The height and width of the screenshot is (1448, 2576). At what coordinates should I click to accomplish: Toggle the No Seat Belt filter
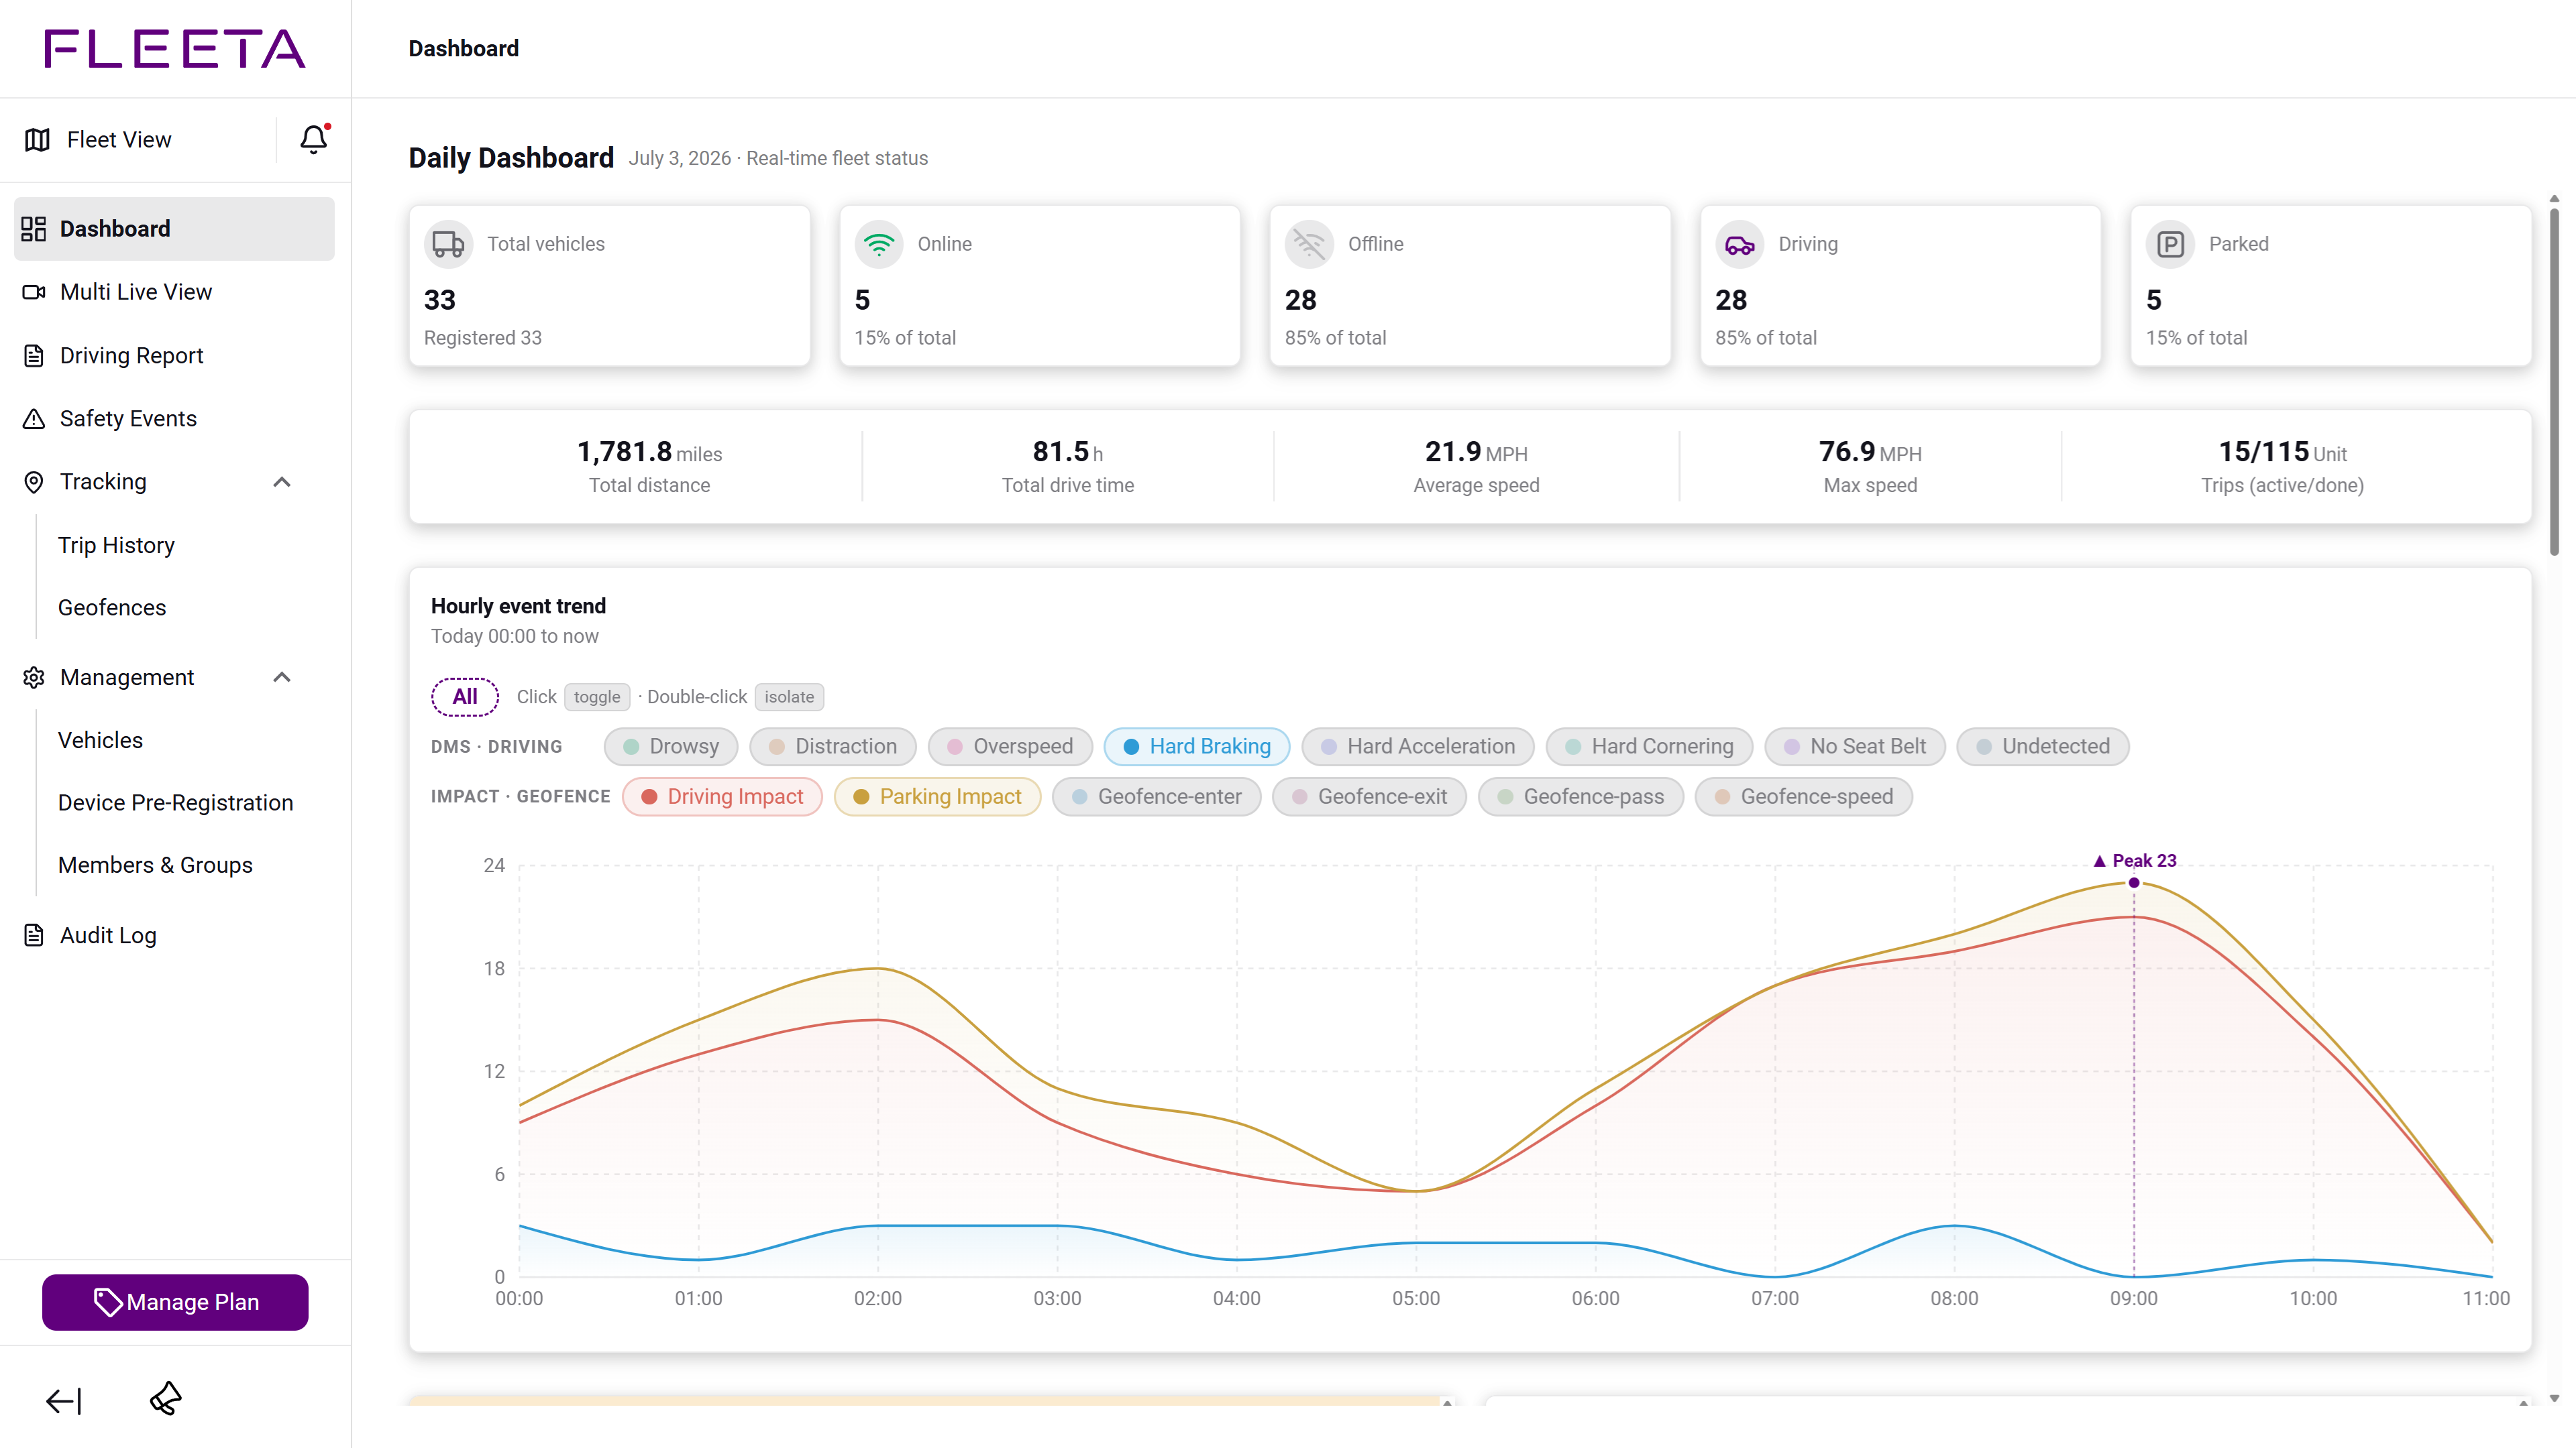tap(1854, 747)
